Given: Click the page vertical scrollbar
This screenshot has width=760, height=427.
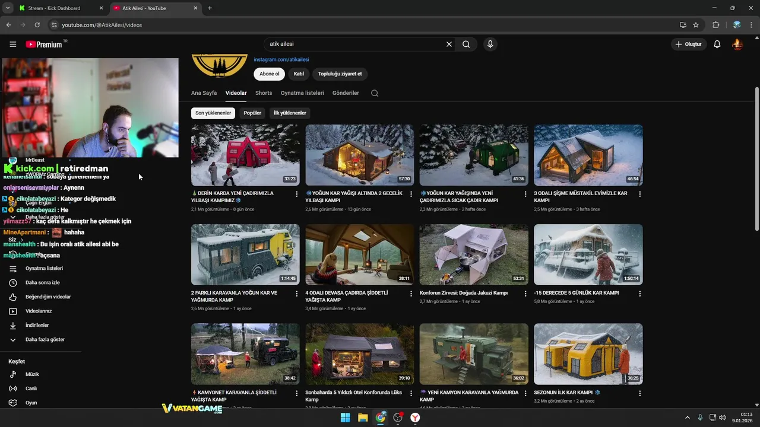Looking at the screenshot, I should (x=756, y=160).
